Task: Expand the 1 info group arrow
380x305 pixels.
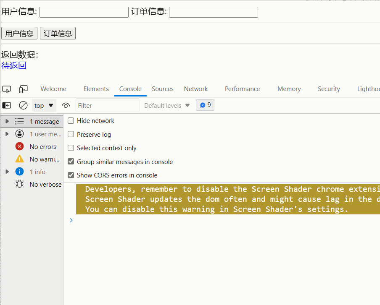Action: pos(7,172)
